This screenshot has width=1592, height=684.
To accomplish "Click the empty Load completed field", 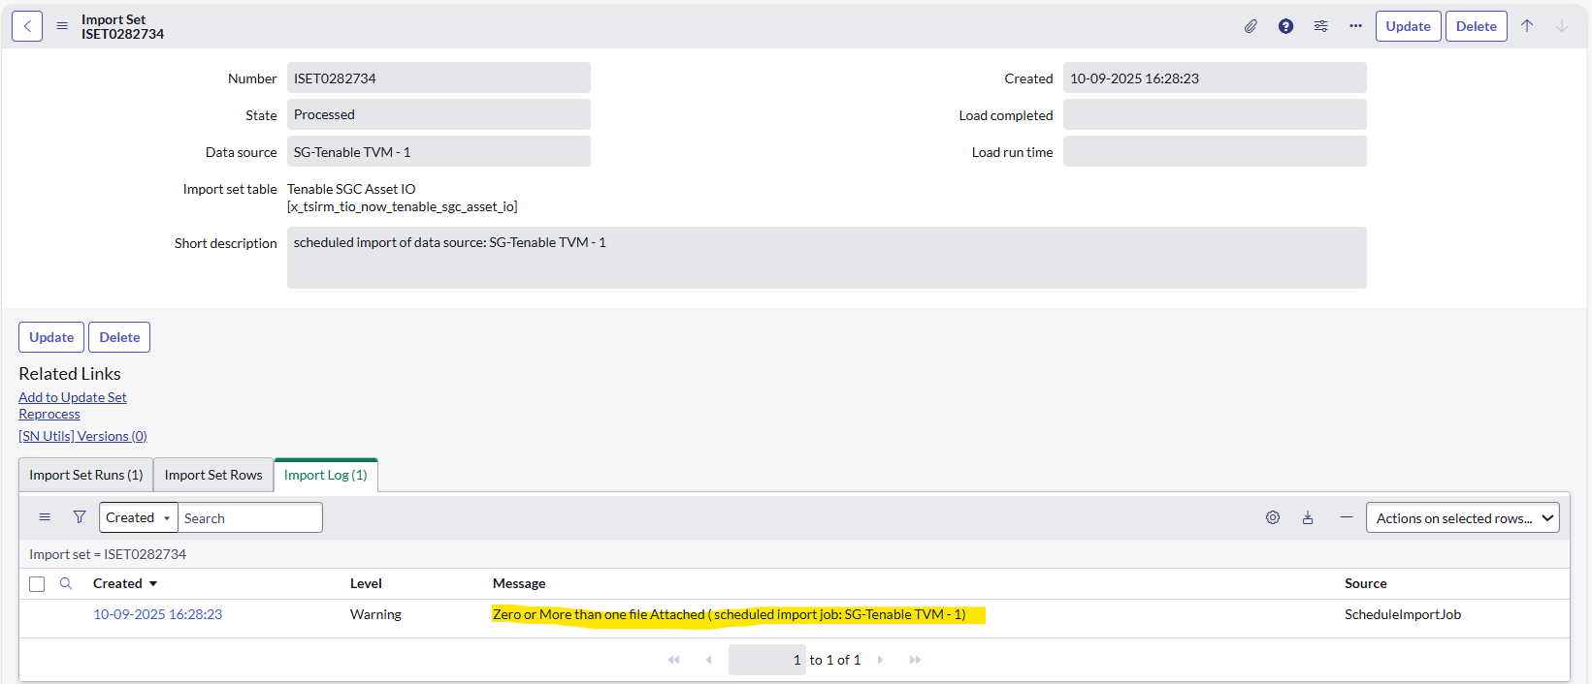I will 1215,114.
